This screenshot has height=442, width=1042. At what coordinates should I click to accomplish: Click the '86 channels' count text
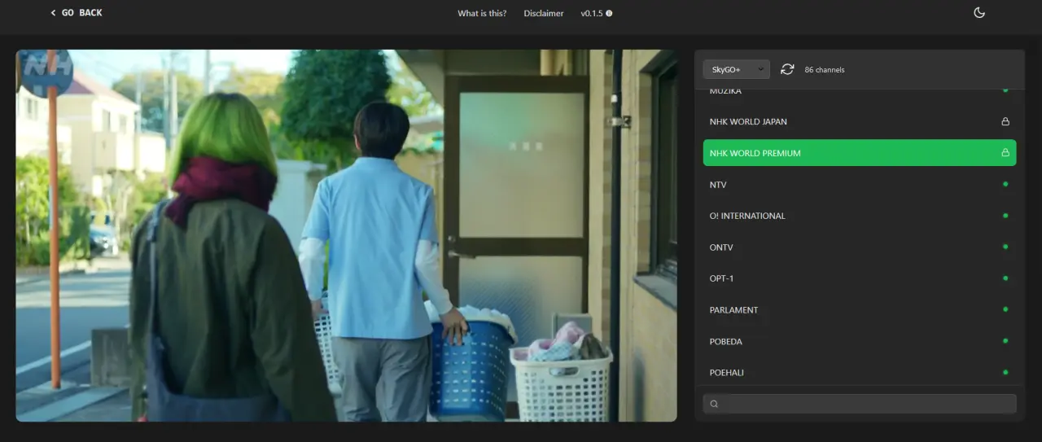coord(825,70)
